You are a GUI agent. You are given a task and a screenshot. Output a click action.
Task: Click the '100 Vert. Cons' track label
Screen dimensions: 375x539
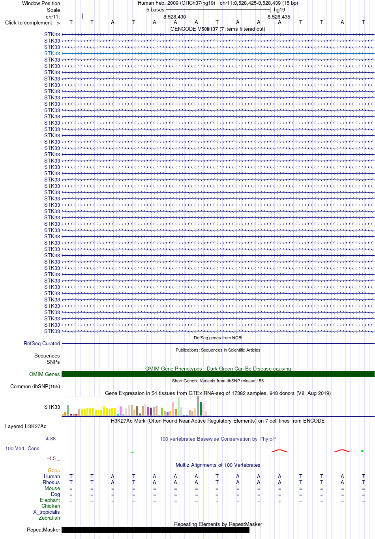point(22,448)
